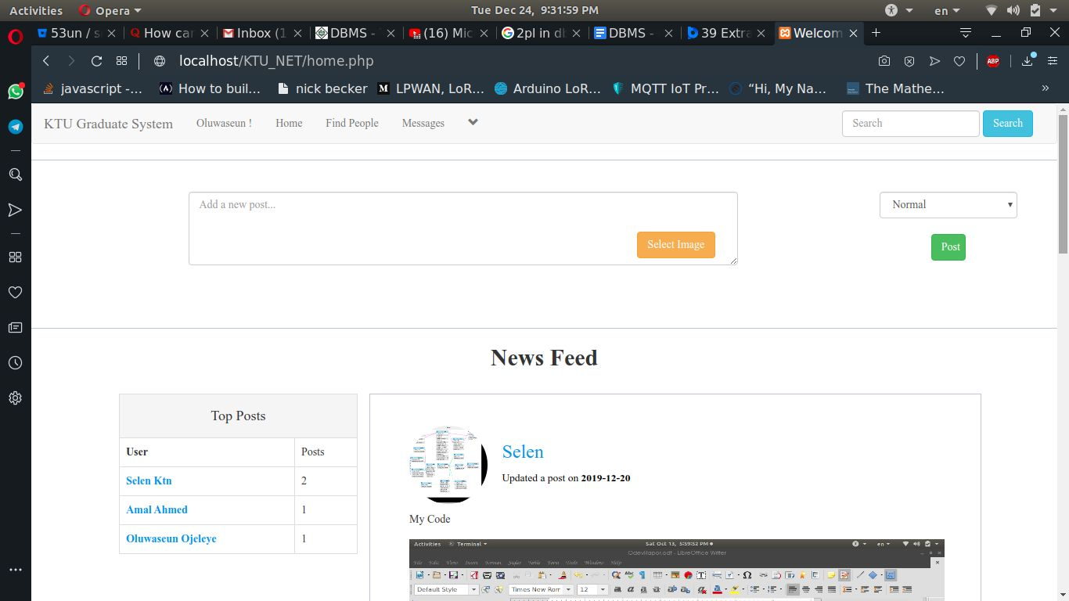Open Selen Ktn profile in Top Posts
This screenshot has height=601, width=1069.
click(149, 480)
